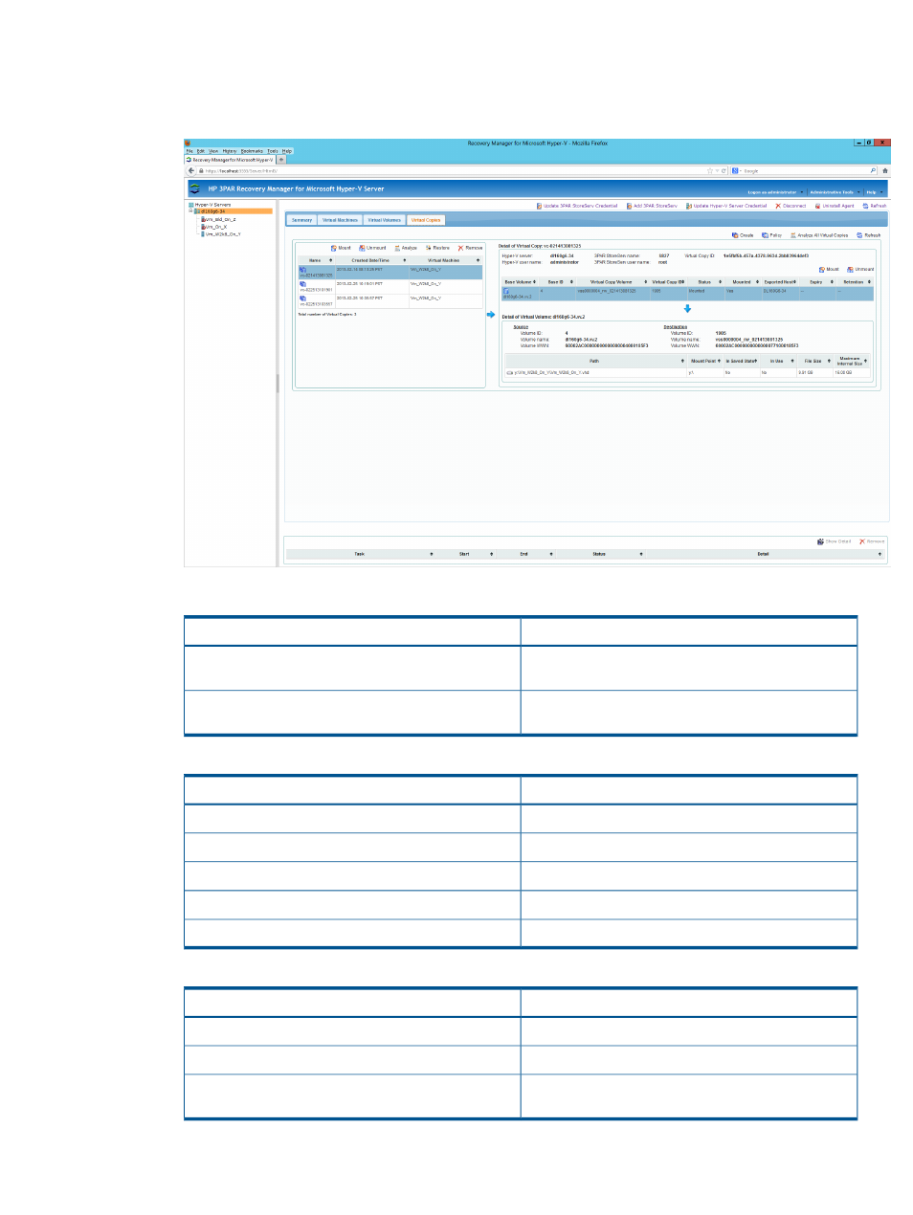Click the blue down arrow below the base volume table
The width and height of the screenshot is (913, 1215).
[687, 309]
